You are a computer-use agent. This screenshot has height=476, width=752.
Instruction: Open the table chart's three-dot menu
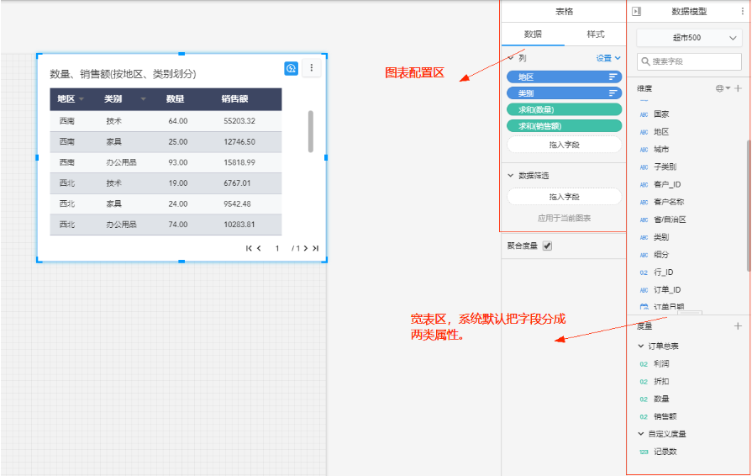[312, 67]
